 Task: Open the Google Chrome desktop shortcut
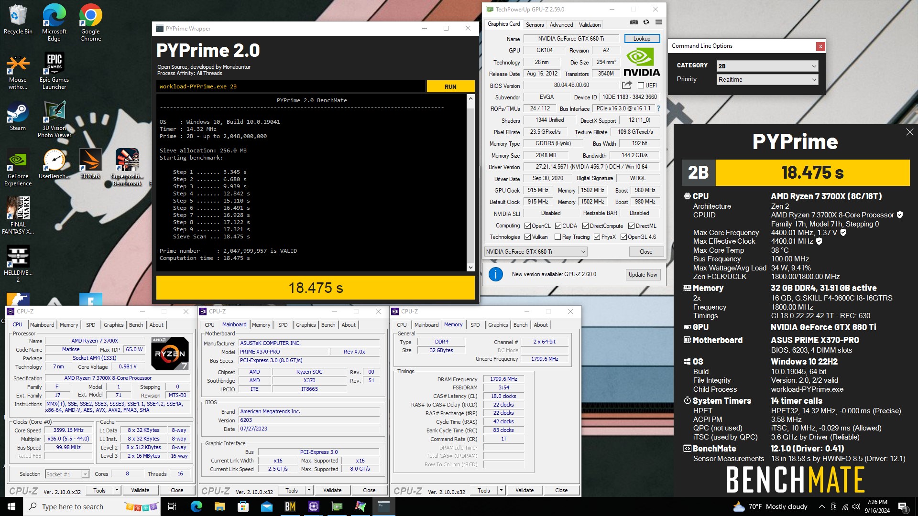[90, 22]
